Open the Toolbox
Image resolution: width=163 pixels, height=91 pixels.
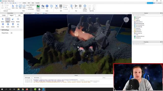pos(43,7)
